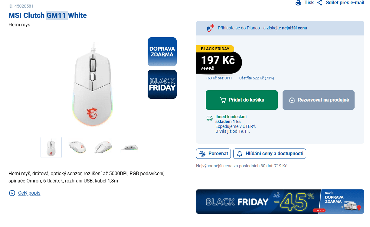
Task: Click the scales icon in Porovnat
Action: tap(202, 154)
